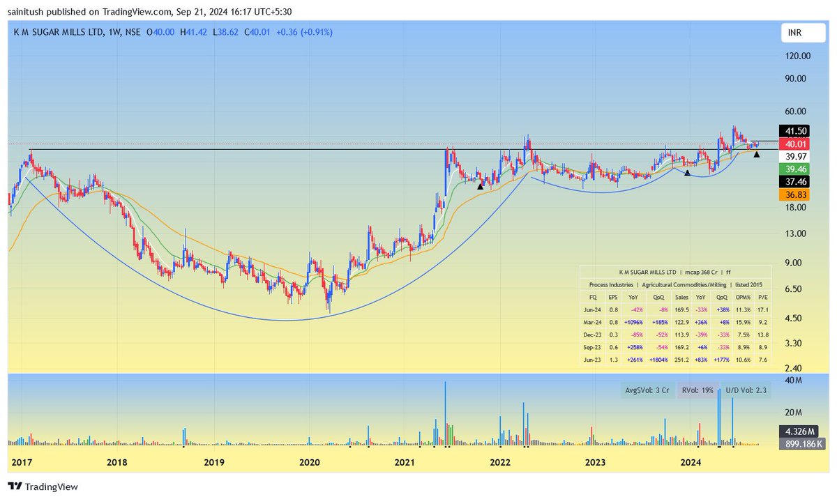Click the Sep-23 quarter cell

593,348
